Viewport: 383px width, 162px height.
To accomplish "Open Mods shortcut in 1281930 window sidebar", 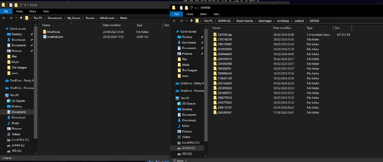I will pos(186,65).
